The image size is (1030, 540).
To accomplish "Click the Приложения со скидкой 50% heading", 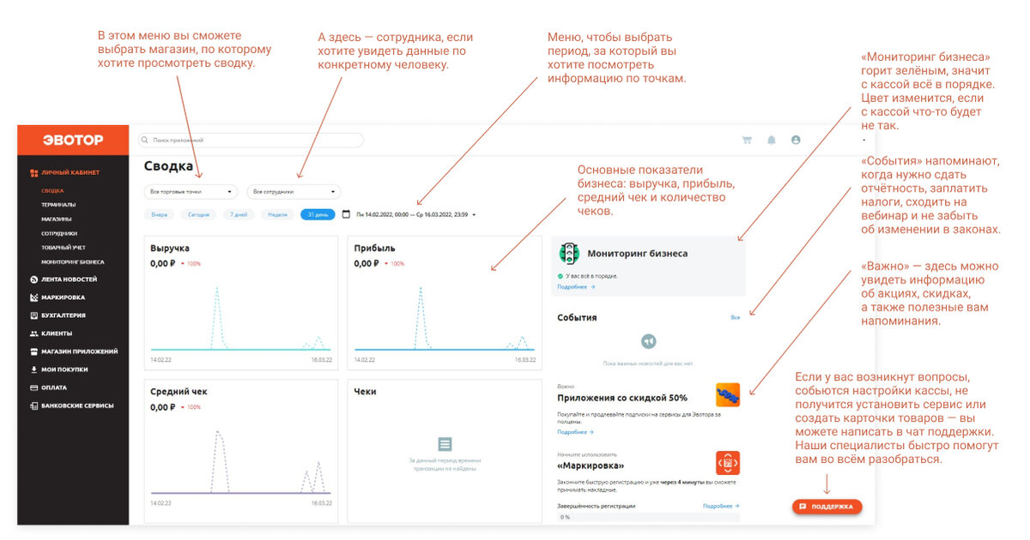I will 622,398.
